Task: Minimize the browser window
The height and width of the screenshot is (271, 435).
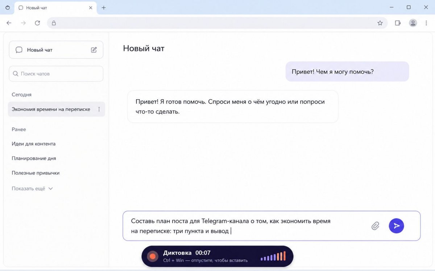Action: (391, 7)
